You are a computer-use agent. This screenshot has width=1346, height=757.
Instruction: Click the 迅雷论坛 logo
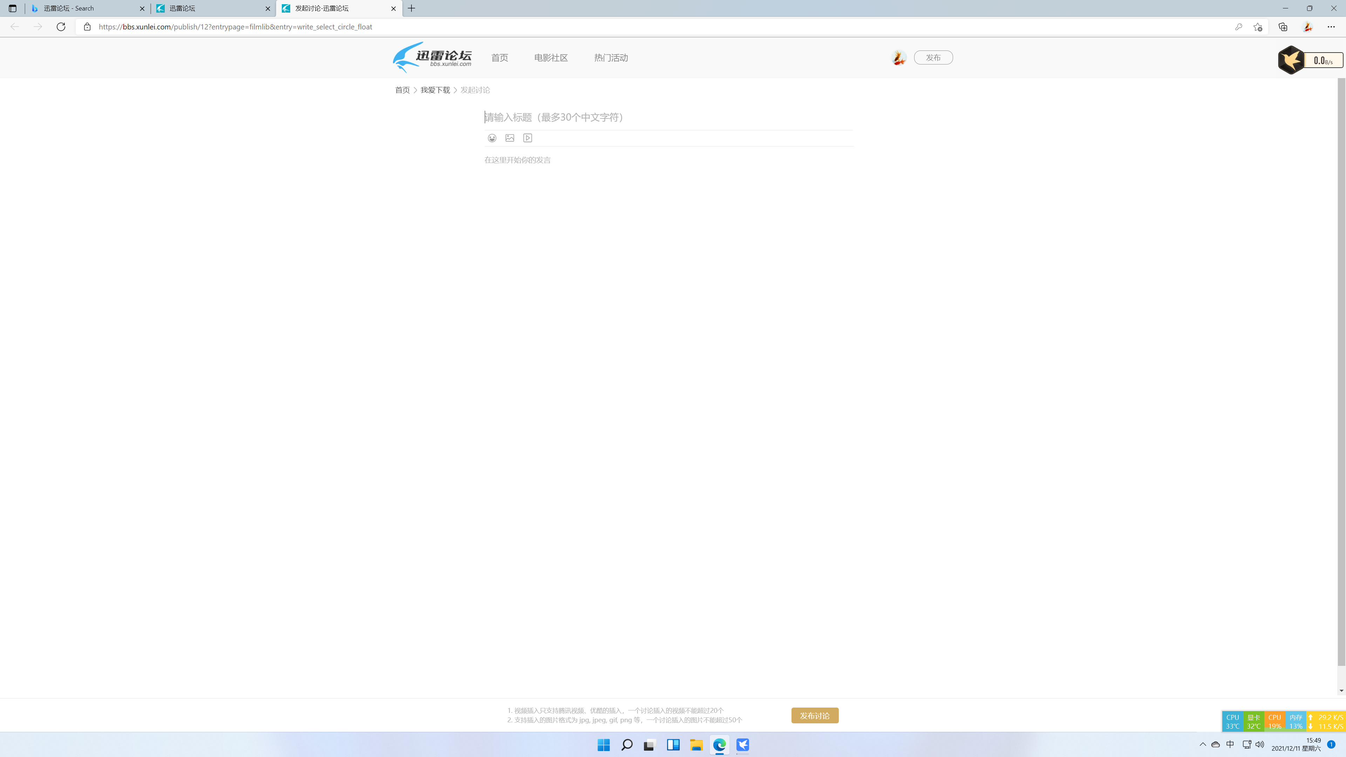pos(432,57)
